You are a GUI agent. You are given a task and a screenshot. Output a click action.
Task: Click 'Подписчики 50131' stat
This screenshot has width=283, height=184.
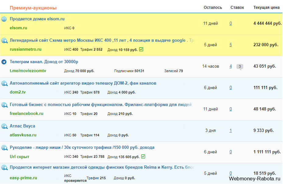(x=129, y=71)
